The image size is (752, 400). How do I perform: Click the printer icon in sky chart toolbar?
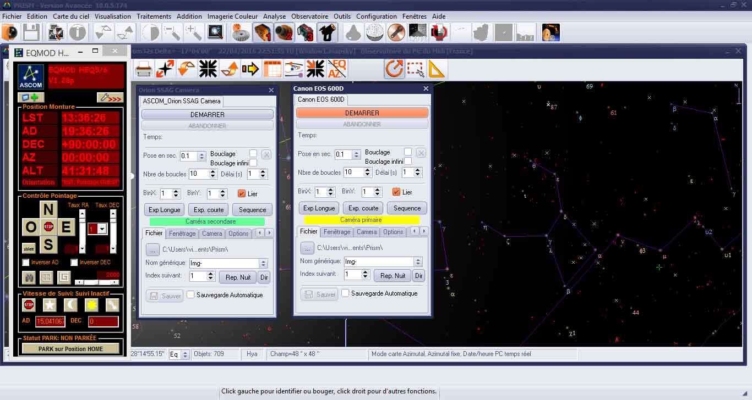pos(144,69)
